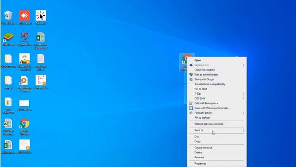Select the white document thumbnail in the bottom row
Viewport: 296px width, 167px height.
pyautogui.click(x=25, y=145)
